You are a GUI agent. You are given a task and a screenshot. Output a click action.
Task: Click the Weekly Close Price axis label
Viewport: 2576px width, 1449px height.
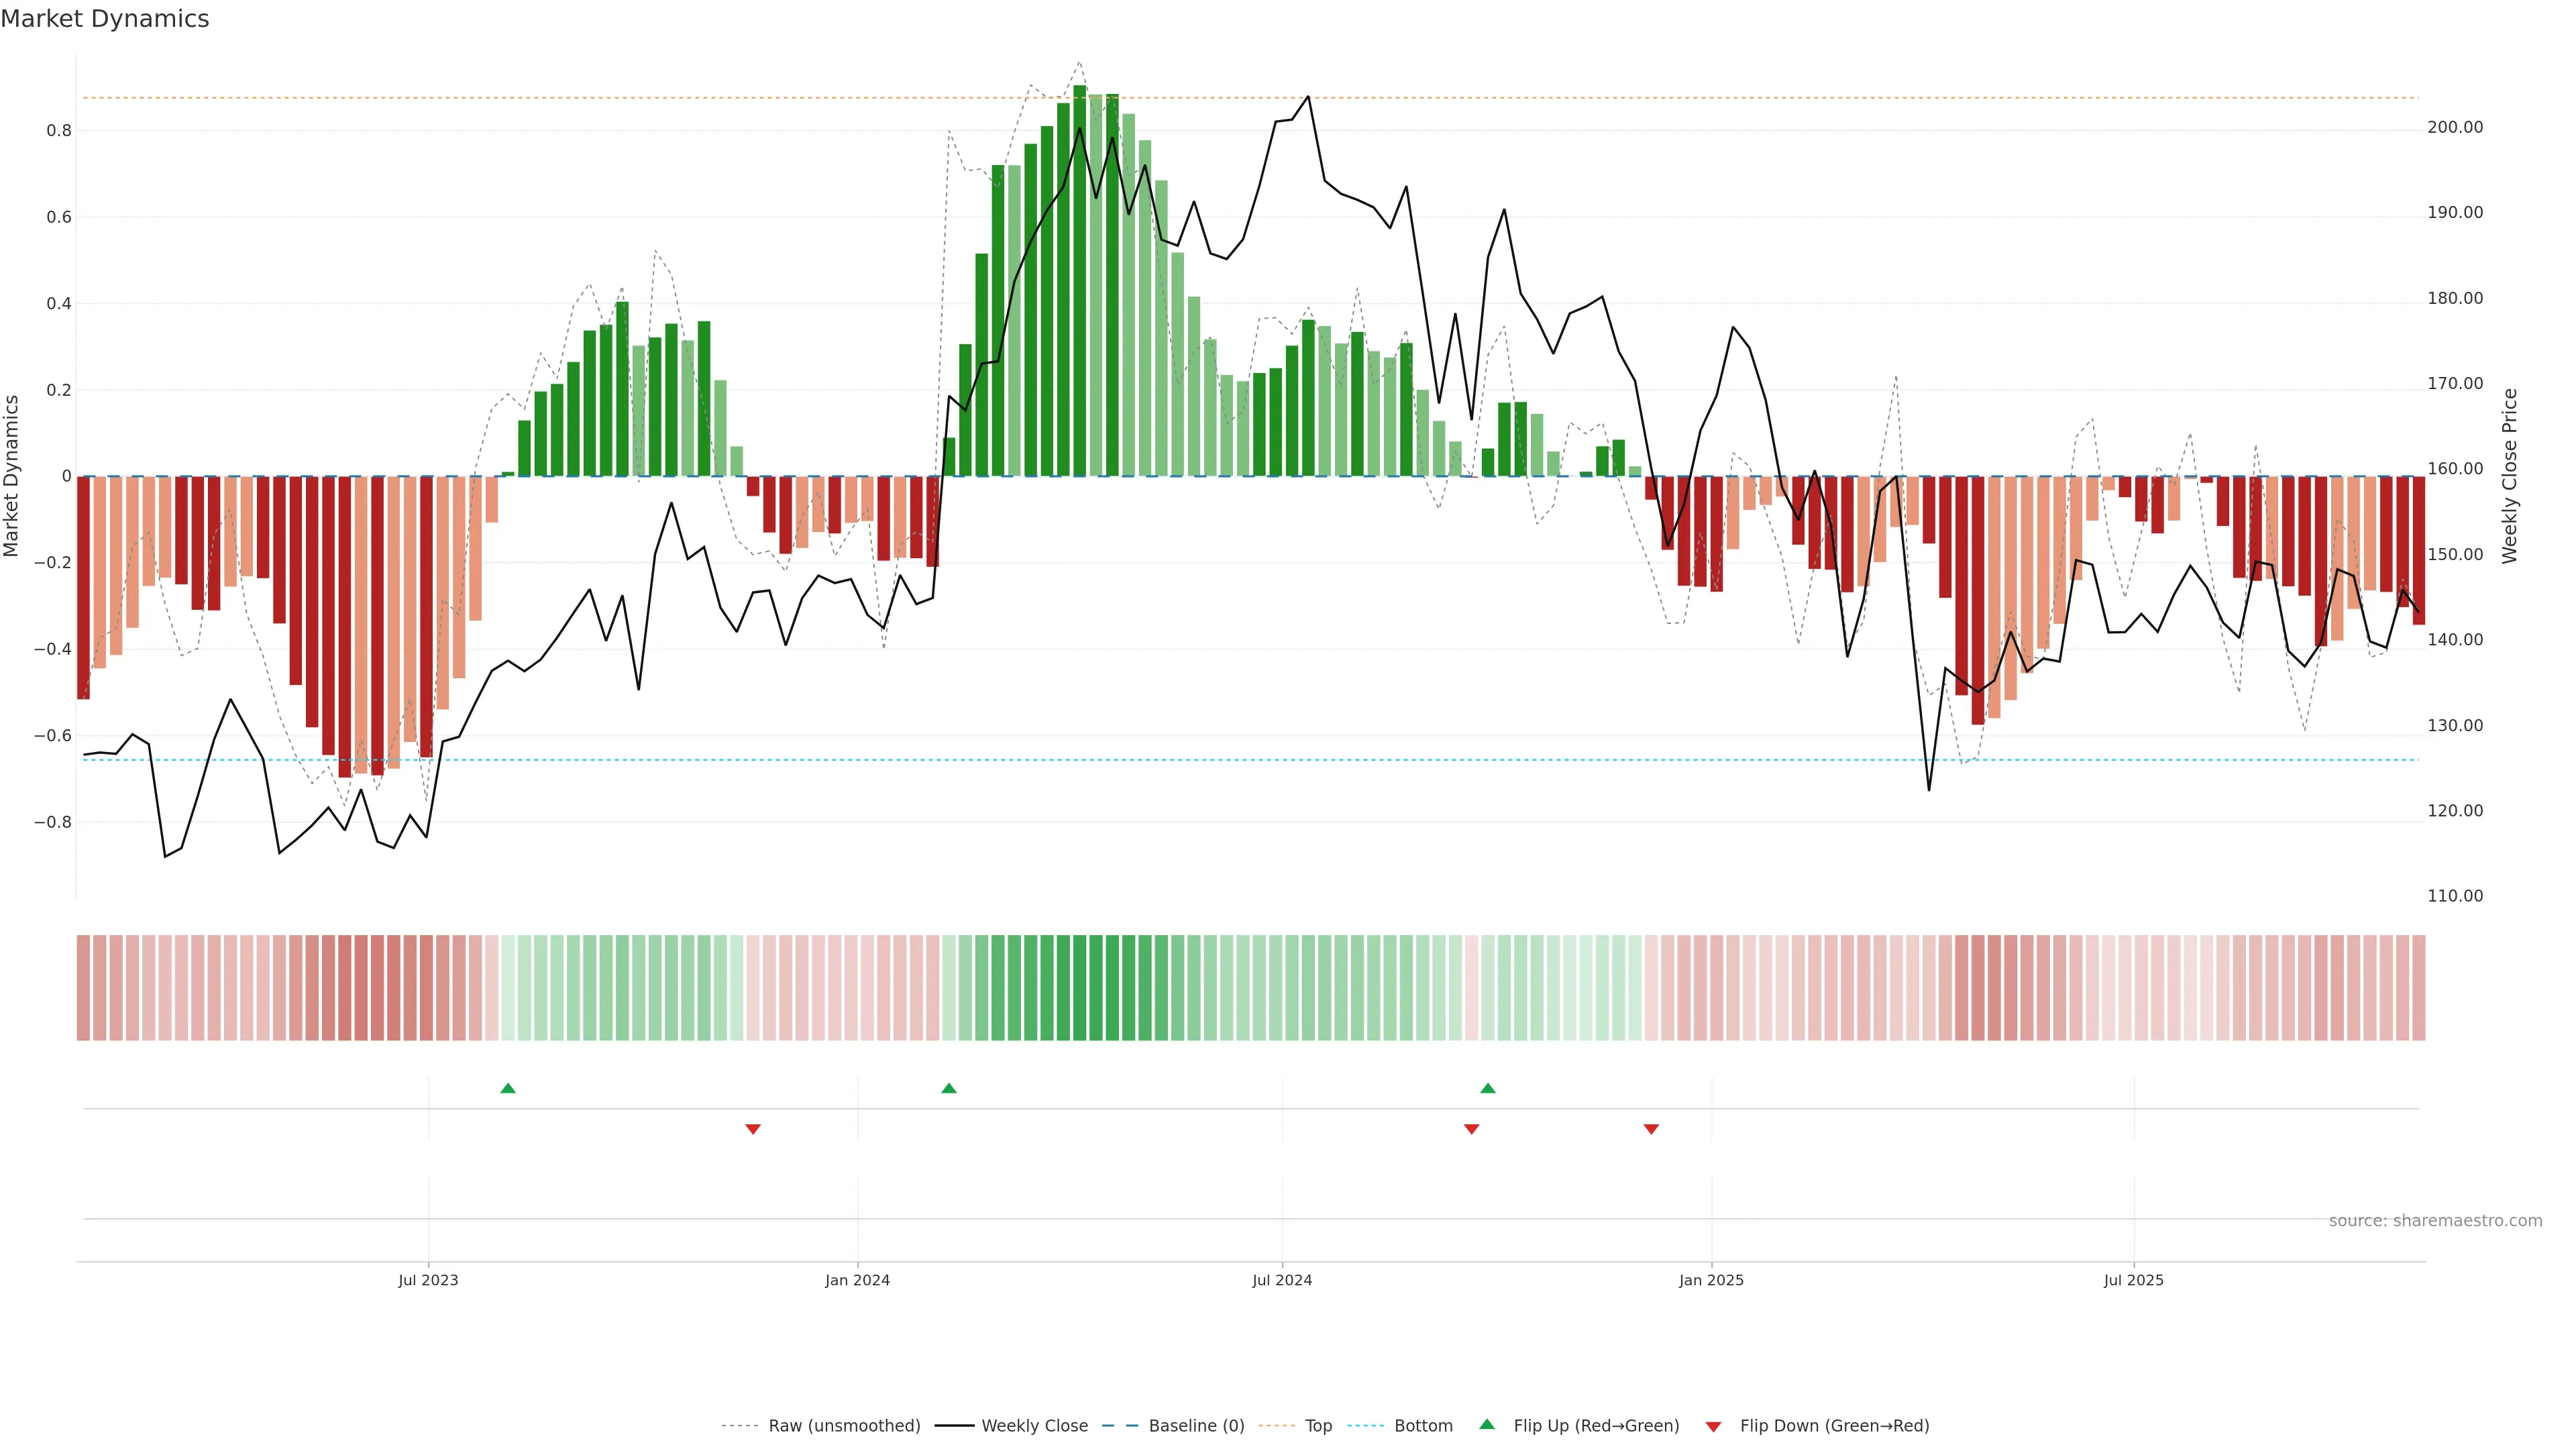point(2509,476)
